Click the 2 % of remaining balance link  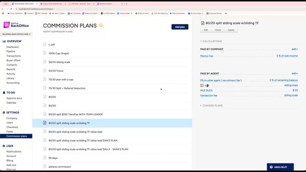click(284, 80)
